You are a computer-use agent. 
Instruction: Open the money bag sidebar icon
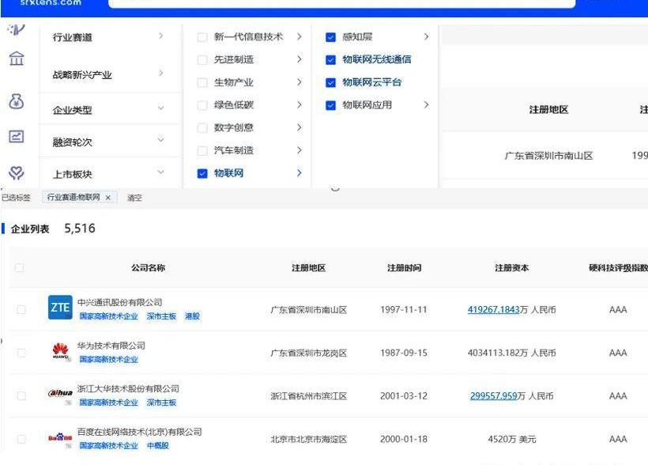tap(16, 101)
